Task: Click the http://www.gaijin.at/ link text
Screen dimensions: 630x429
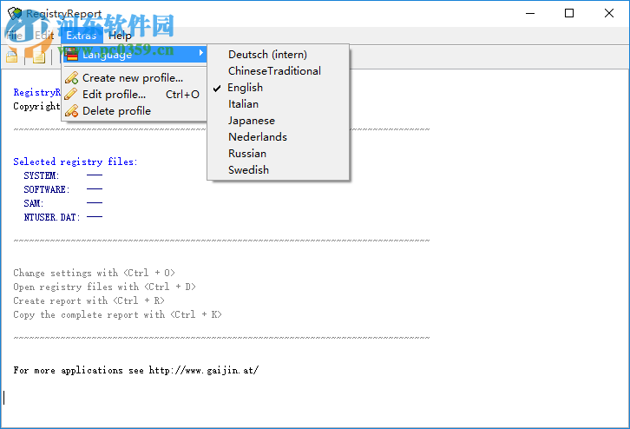Action: coord(204,370)
